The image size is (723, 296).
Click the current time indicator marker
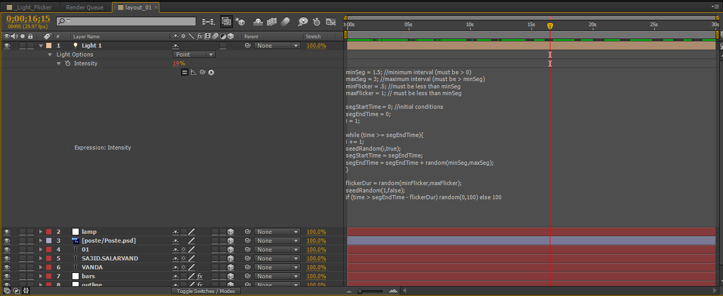[x=550, y=25]
